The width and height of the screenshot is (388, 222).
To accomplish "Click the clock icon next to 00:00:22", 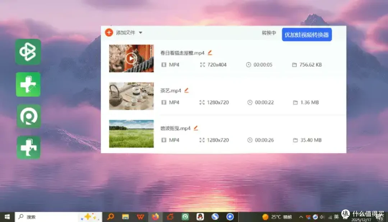I will [250, 102].
